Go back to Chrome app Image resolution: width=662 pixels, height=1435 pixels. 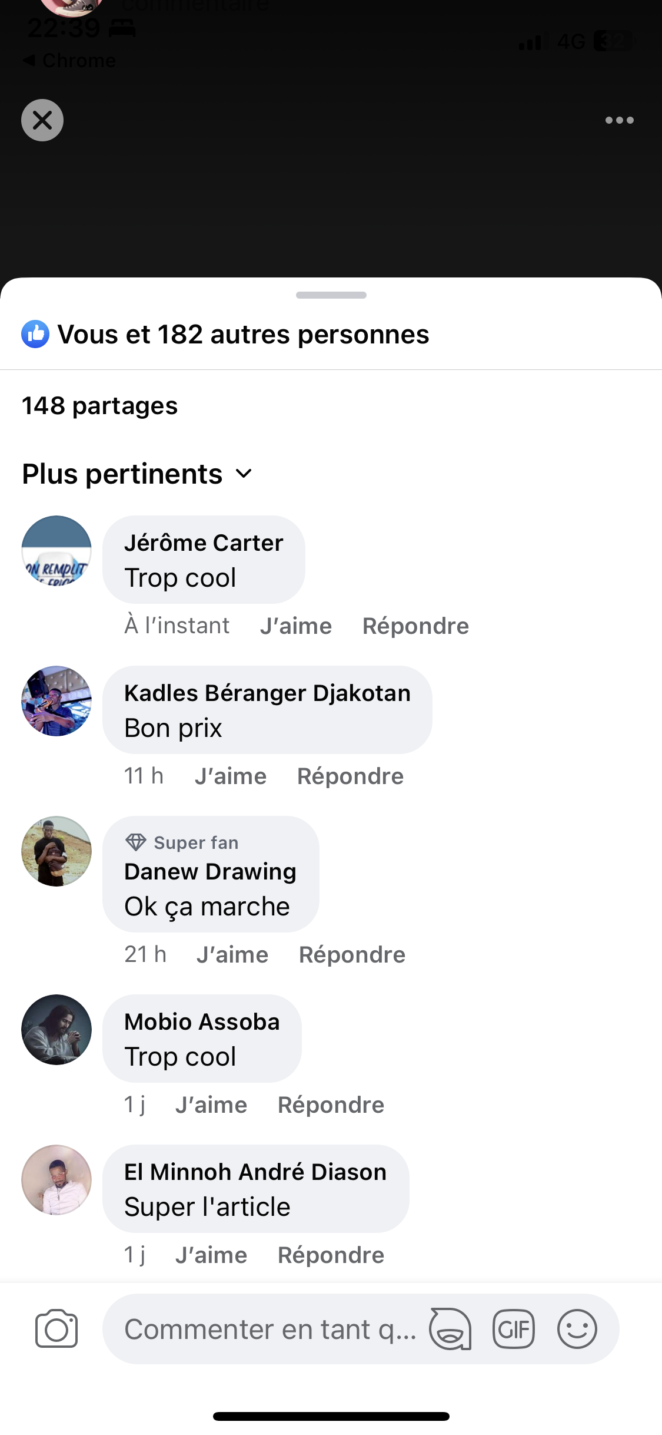coord(69,60)
